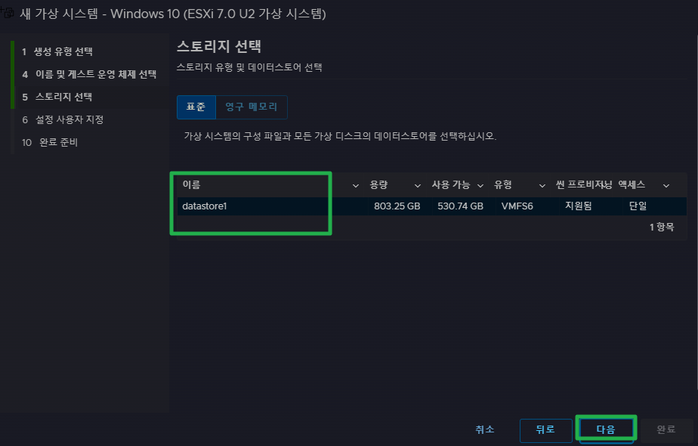Screen dimensions: 698x446
Task: Select step 5 스토리지 선택 in wizard
Action: 57,97
